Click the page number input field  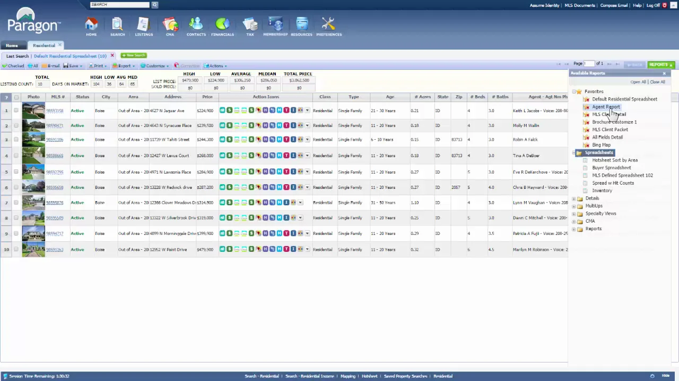click(589, 63)
